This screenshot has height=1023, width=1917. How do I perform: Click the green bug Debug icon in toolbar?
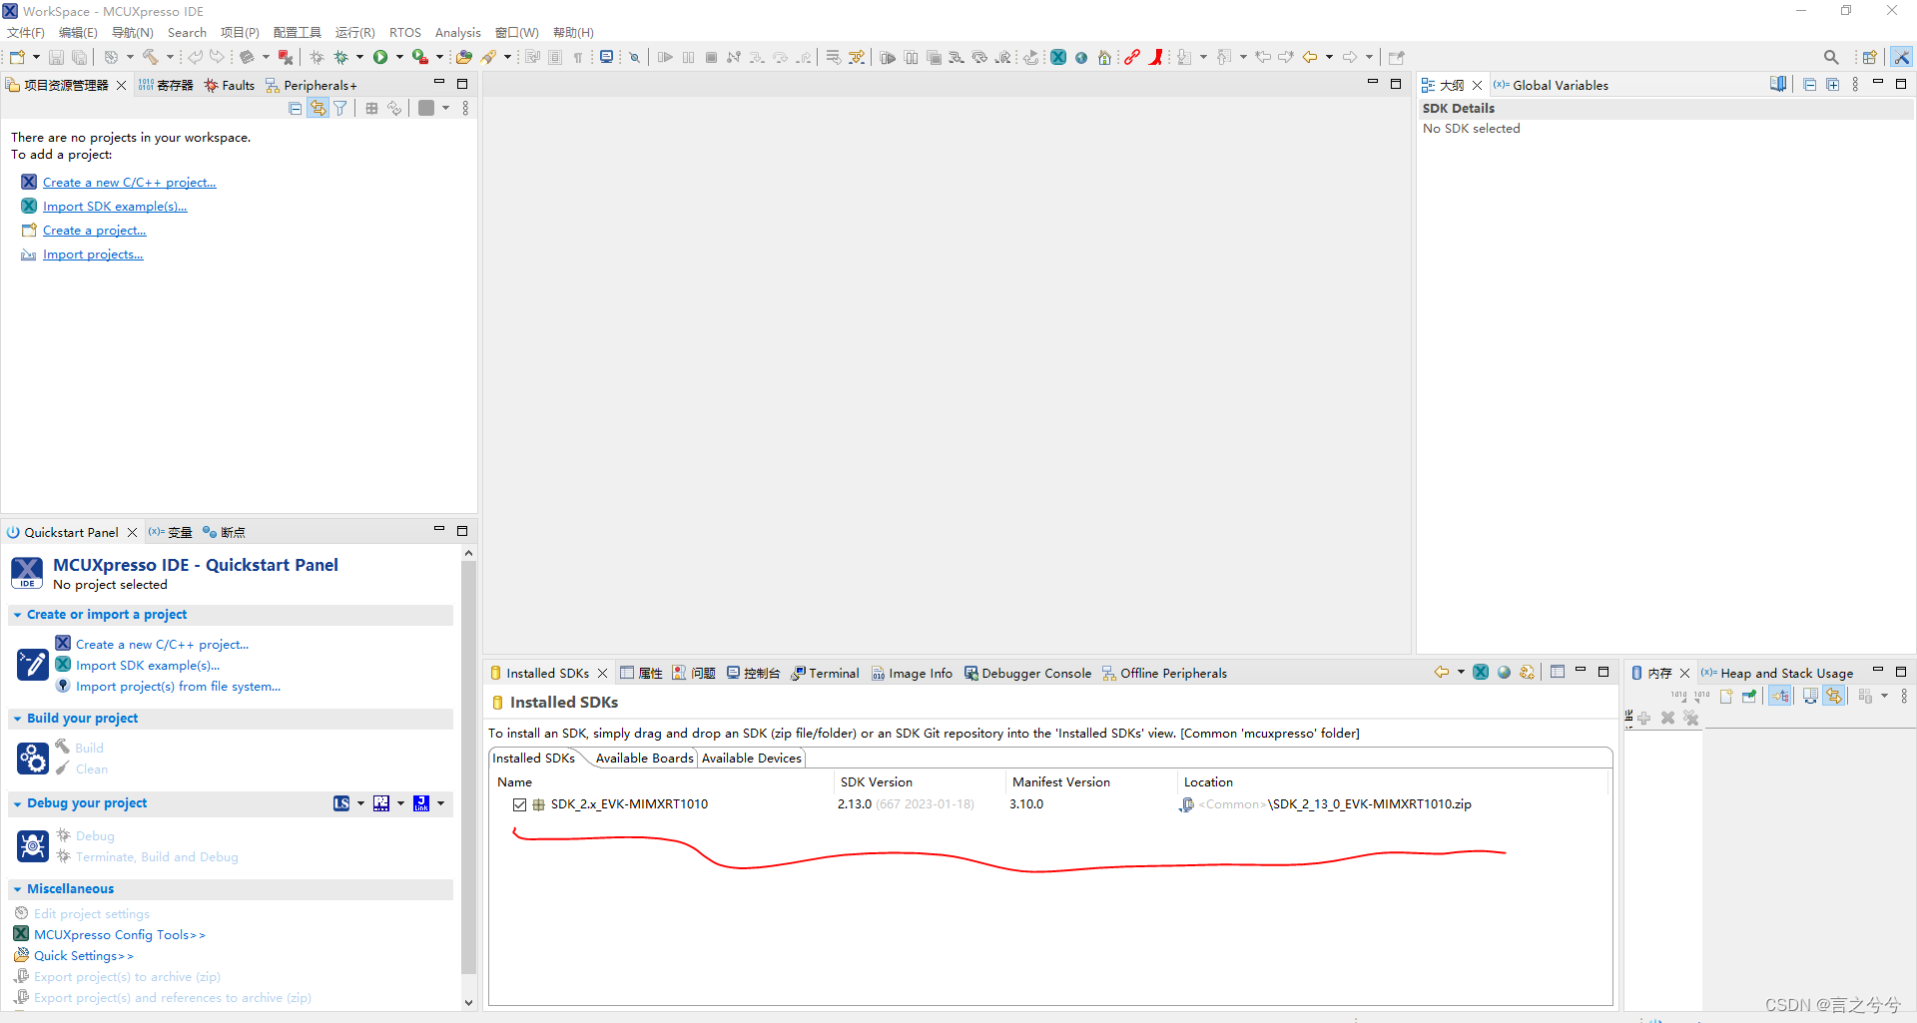coord(340,57)
